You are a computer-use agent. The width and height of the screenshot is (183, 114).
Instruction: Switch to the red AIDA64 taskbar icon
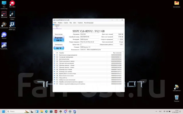[x=56, y=111]
